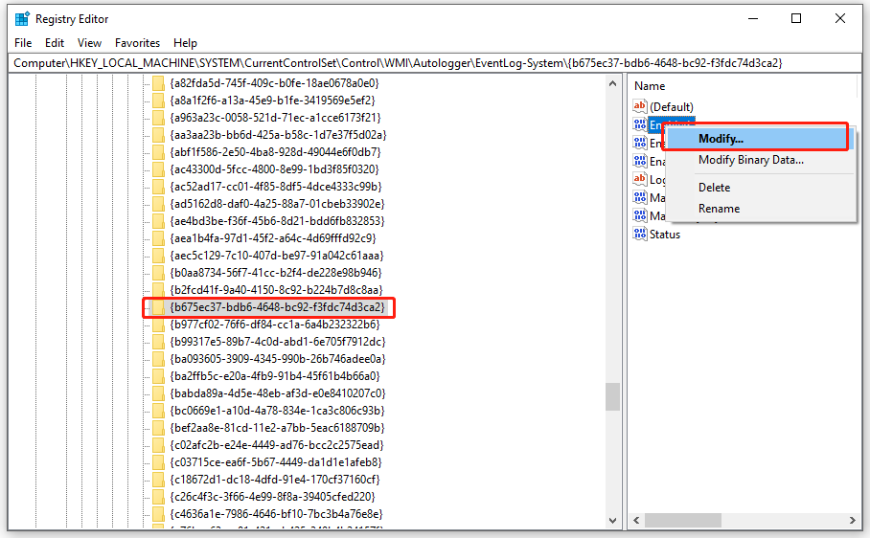Select key {c02afc2b-e24e-4449-ad76-bcc2c2575ead}

click(276, 445)
